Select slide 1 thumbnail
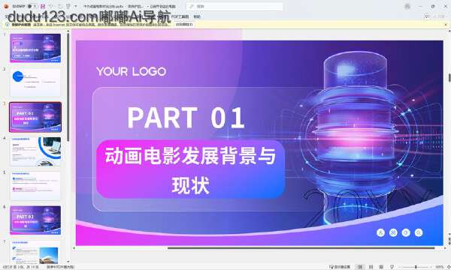 pyautogui.click(x=35, y=48)
